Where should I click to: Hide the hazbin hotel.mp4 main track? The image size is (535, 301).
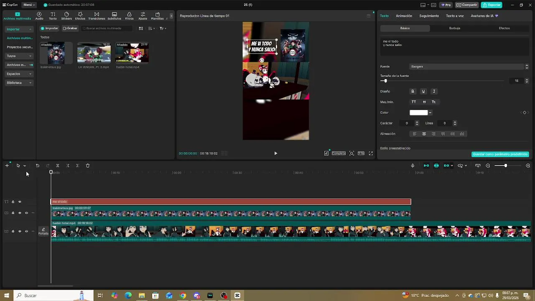(20, 231)
